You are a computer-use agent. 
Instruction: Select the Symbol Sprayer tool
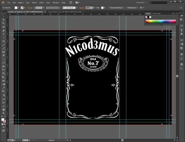(4, 95)
